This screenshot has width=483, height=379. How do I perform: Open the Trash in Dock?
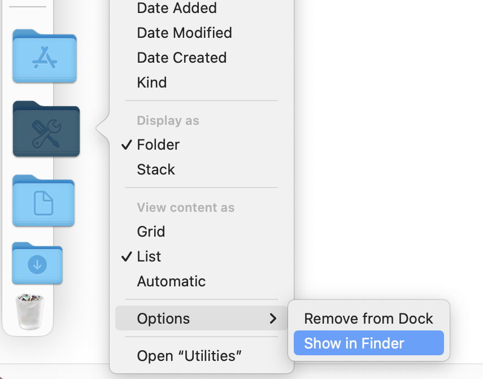click(x=30, y=311)
